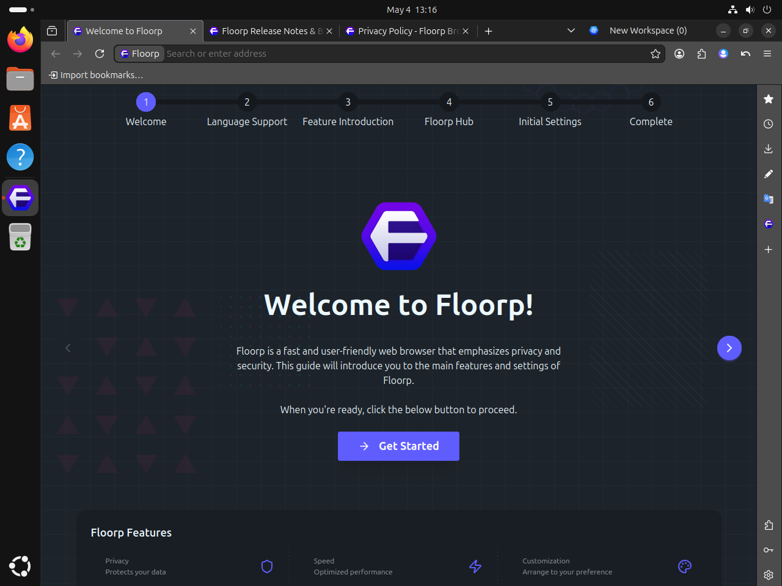This screenshot has width=782, height=586.
Task: Go back to the previous page
Action: 56,54
